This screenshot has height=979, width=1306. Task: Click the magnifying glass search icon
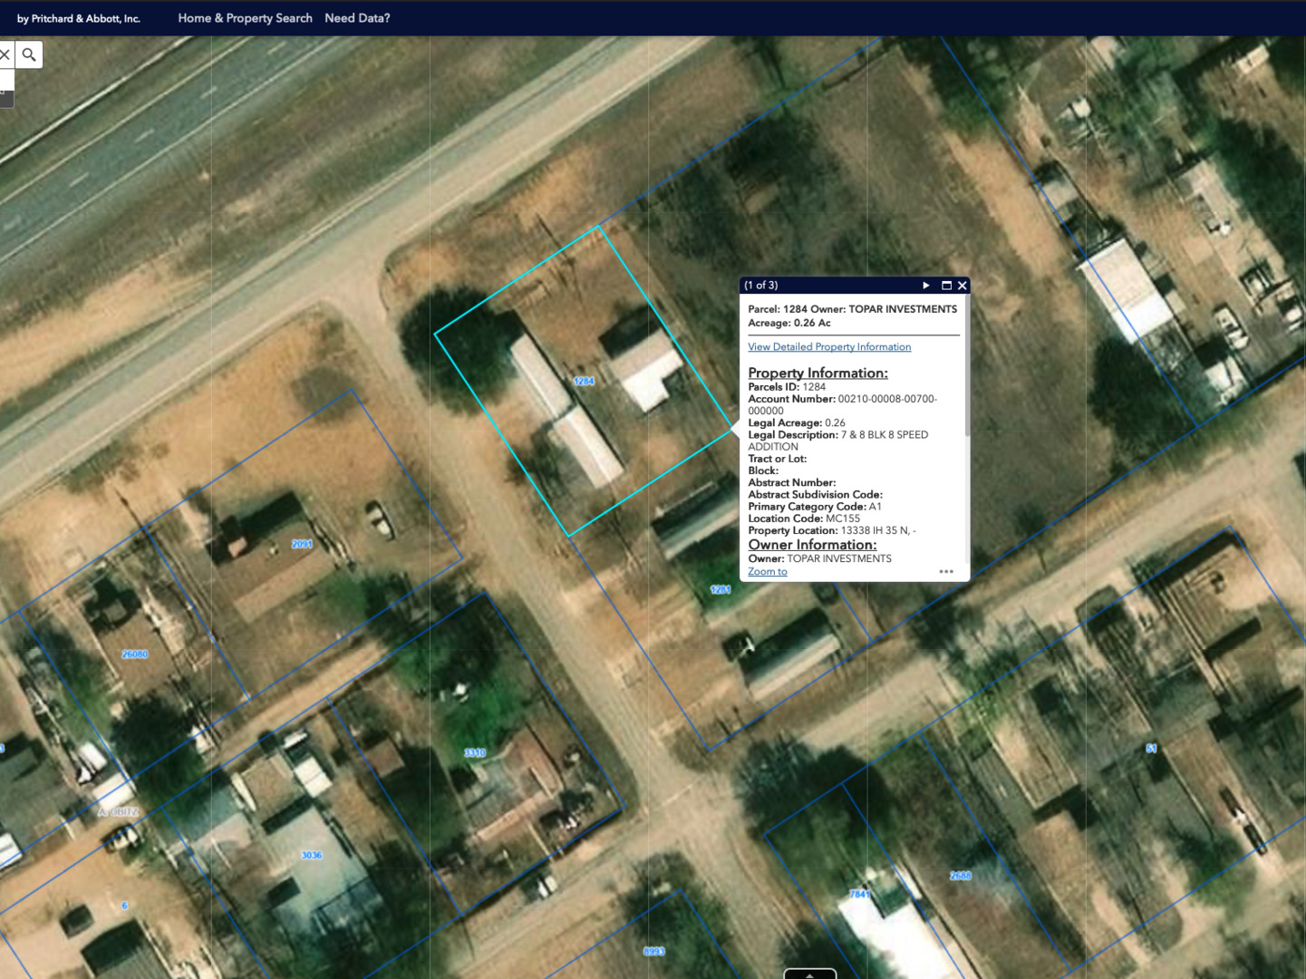29,55
